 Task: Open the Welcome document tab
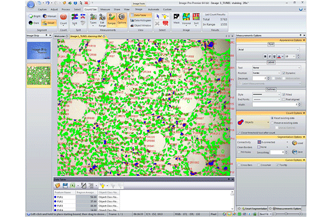click(61, 36)
